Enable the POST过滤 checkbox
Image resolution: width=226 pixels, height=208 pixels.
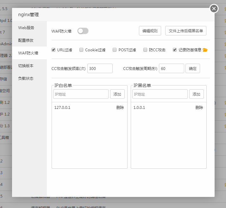pos(115,50)
